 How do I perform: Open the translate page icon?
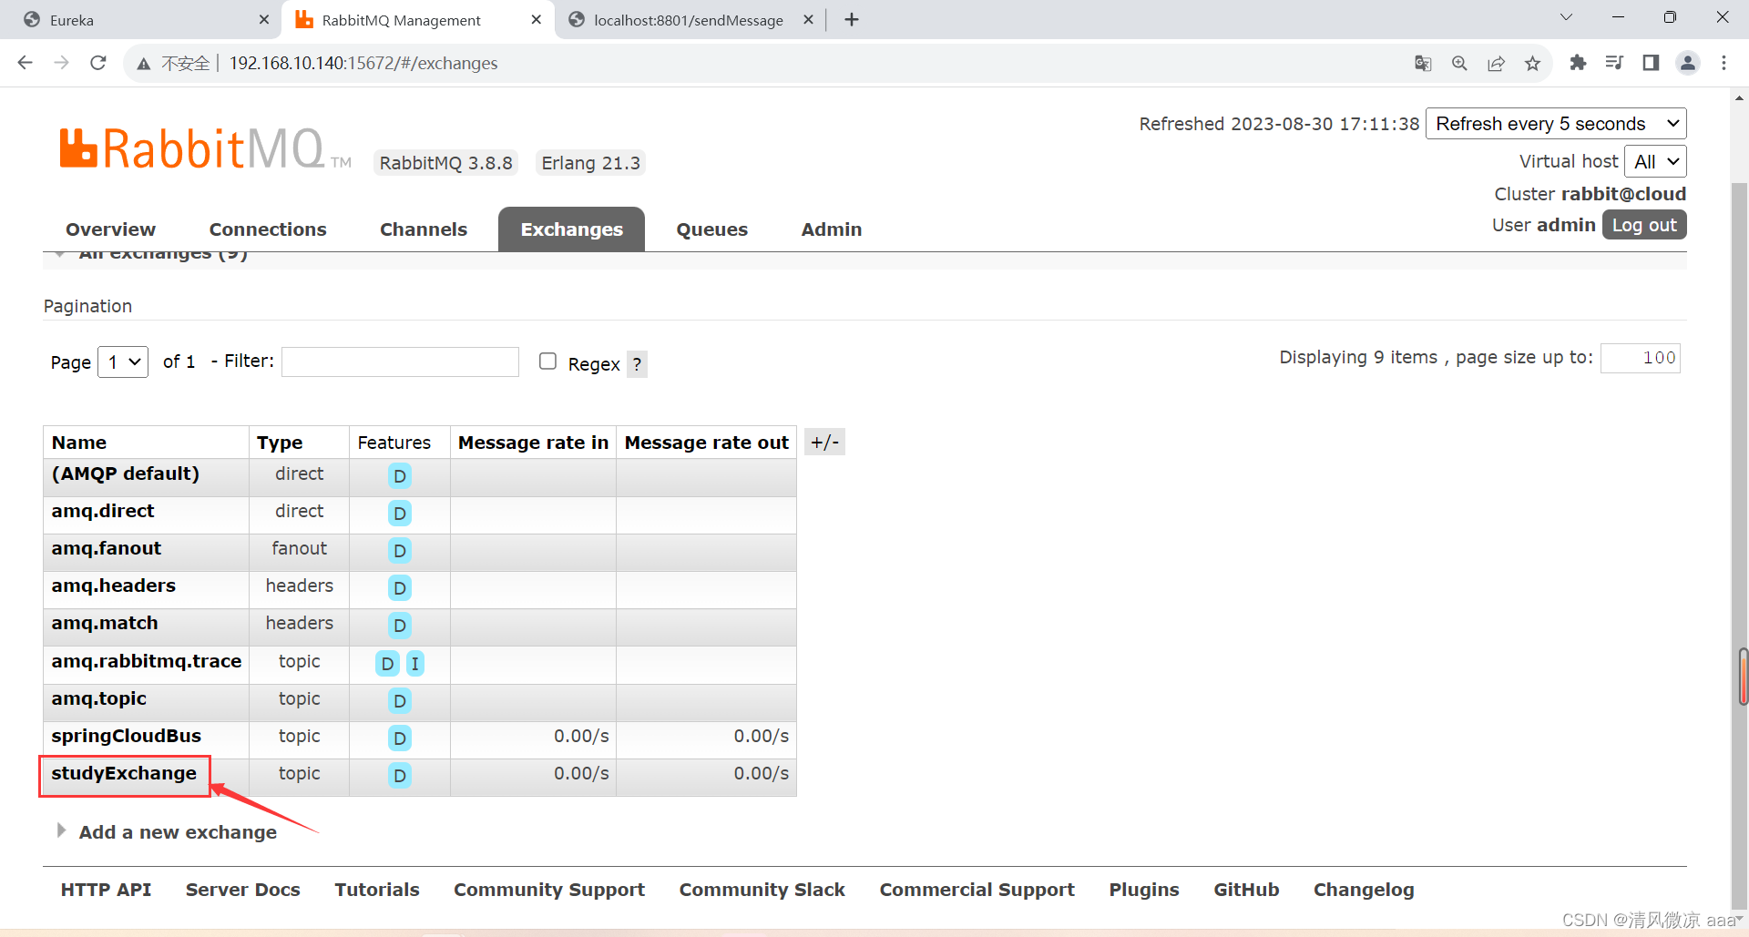tap(1423, 63)
